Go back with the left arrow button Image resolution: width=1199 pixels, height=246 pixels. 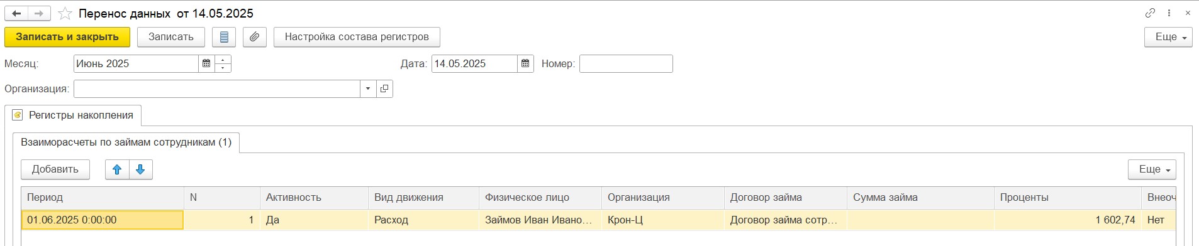(x=16, y=13)
